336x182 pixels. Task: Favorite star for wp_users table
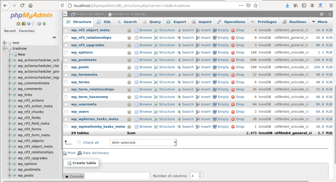[129, 112]
